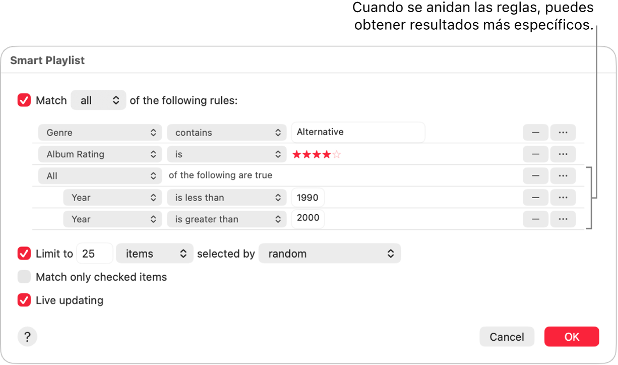
Task: Open the 'all' match dropdown
Action: point(98,100)
